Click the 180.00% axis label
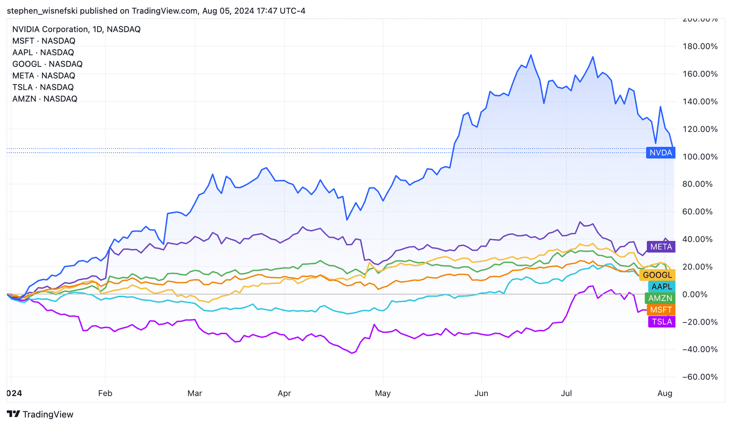This screenshot has width=732, height=426. click(x=700, y=46)
